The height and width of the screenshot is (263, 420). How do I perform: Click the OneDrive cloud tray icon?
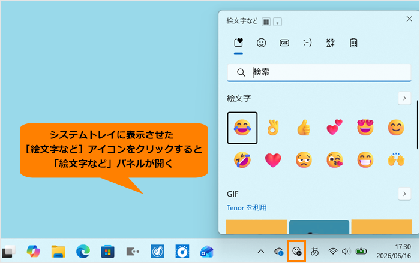[279, 252]
